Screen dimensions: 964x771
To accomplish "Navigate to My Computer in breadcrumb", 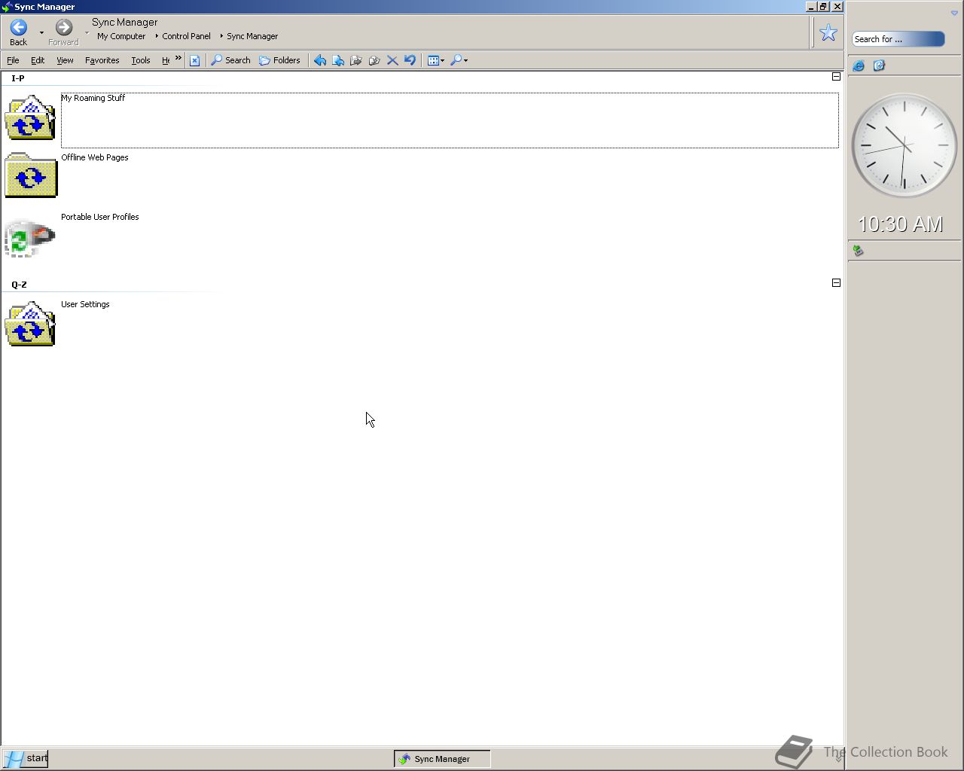I will [x=121, y=36].
